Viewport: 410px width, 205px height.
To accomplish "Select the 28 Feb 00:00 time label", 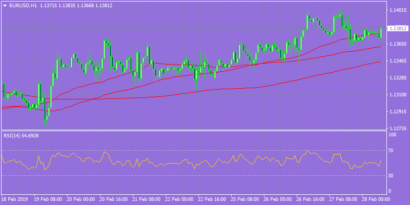I will pos(375,198).
